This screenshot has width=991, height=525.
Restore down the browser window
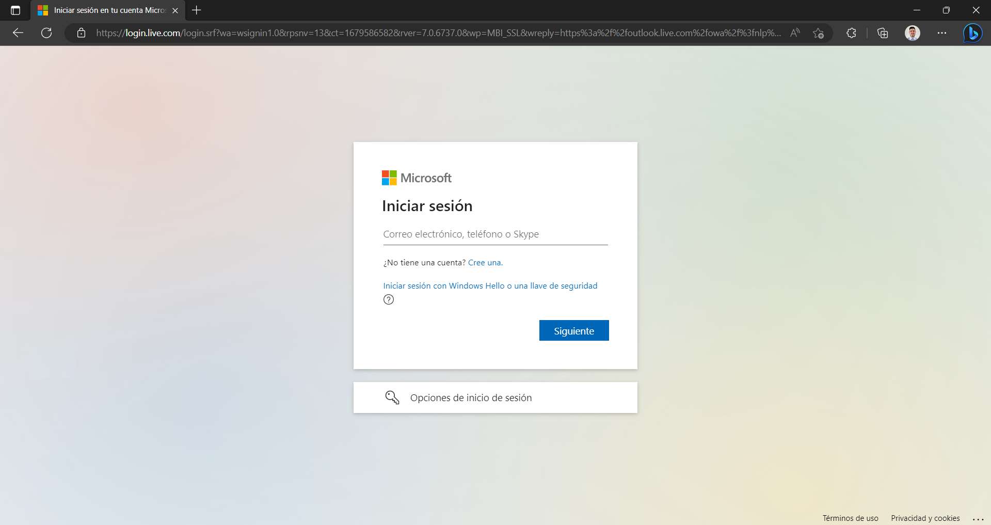[946, 10]
